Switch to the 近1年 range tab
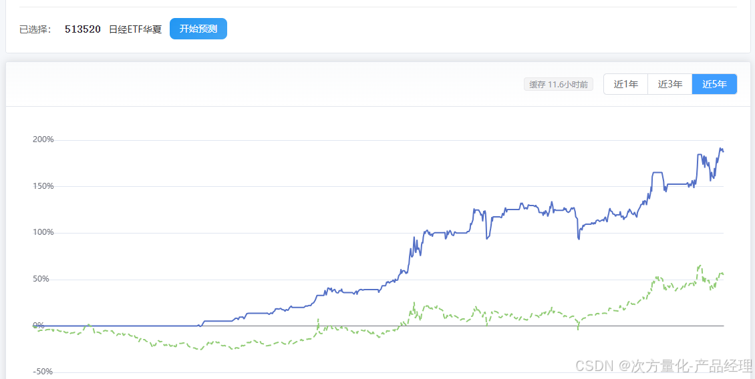 tap(625, 84)
